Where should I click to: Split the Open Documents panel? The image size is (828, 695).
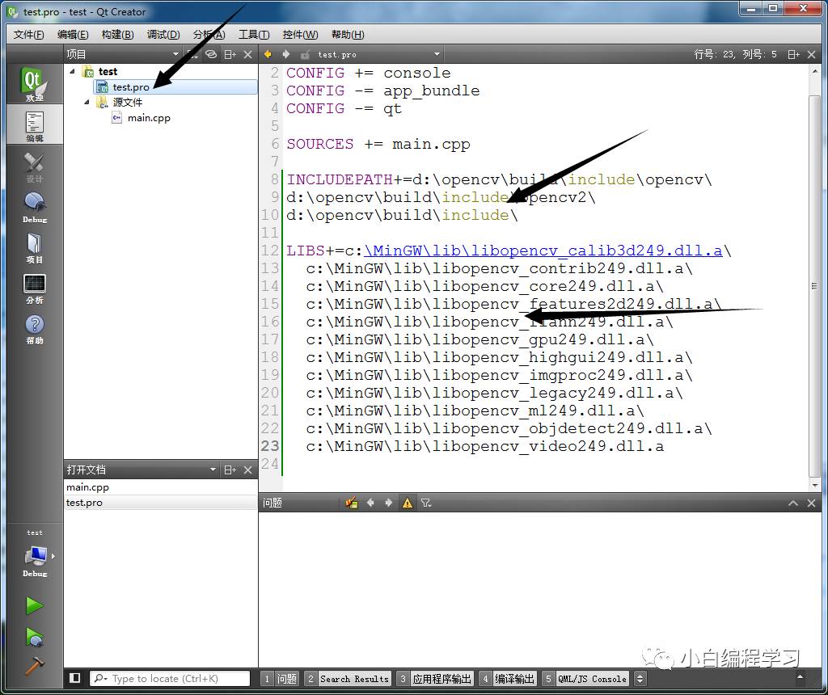(x=230, y=470)
